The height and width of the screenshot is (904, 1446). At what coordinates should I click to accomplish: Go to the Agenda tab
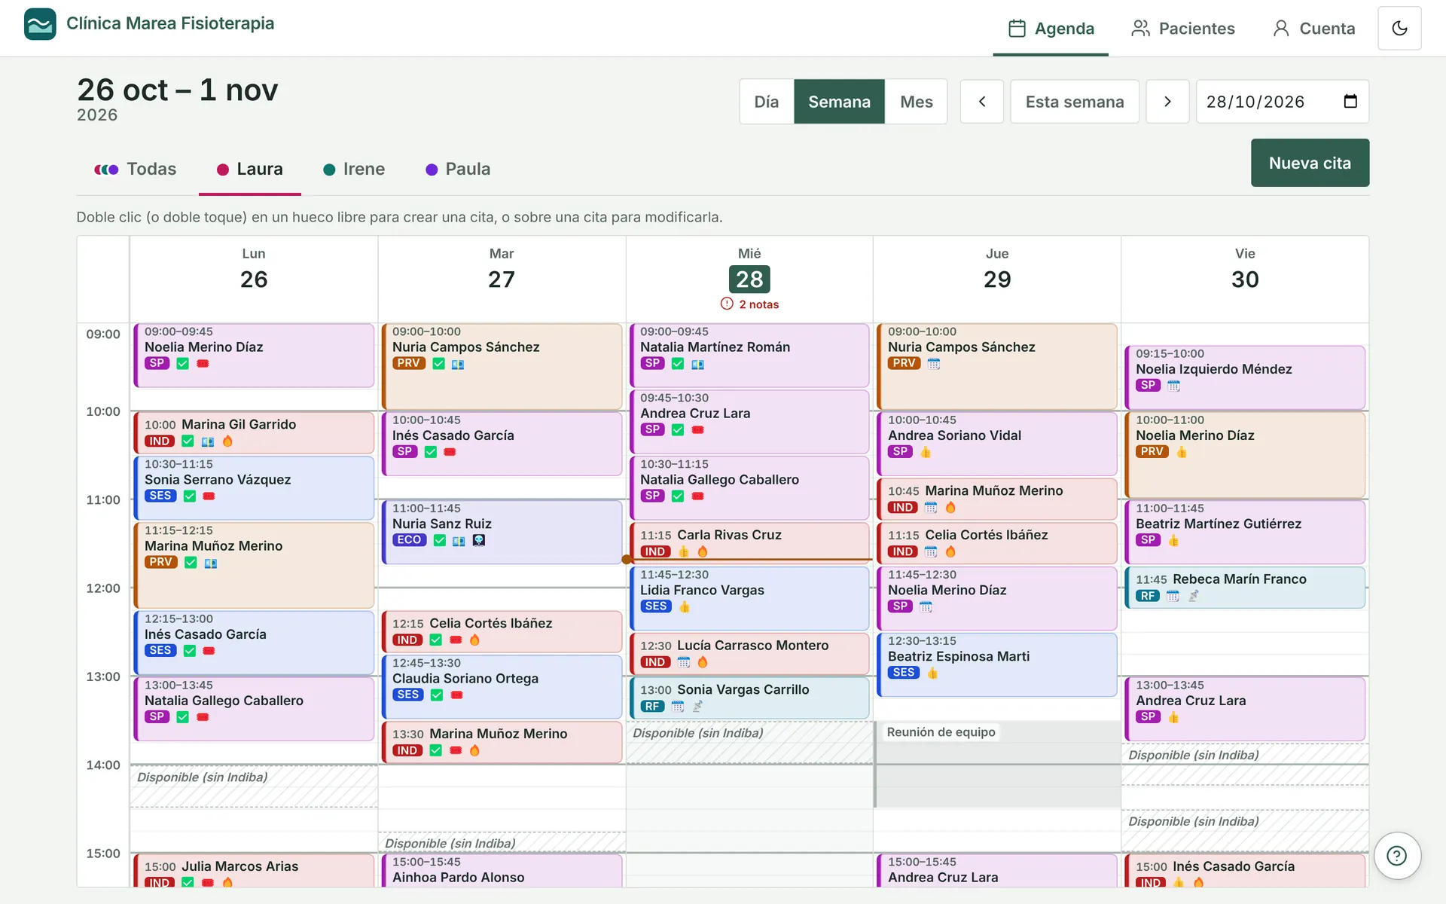pos(1051,29)
